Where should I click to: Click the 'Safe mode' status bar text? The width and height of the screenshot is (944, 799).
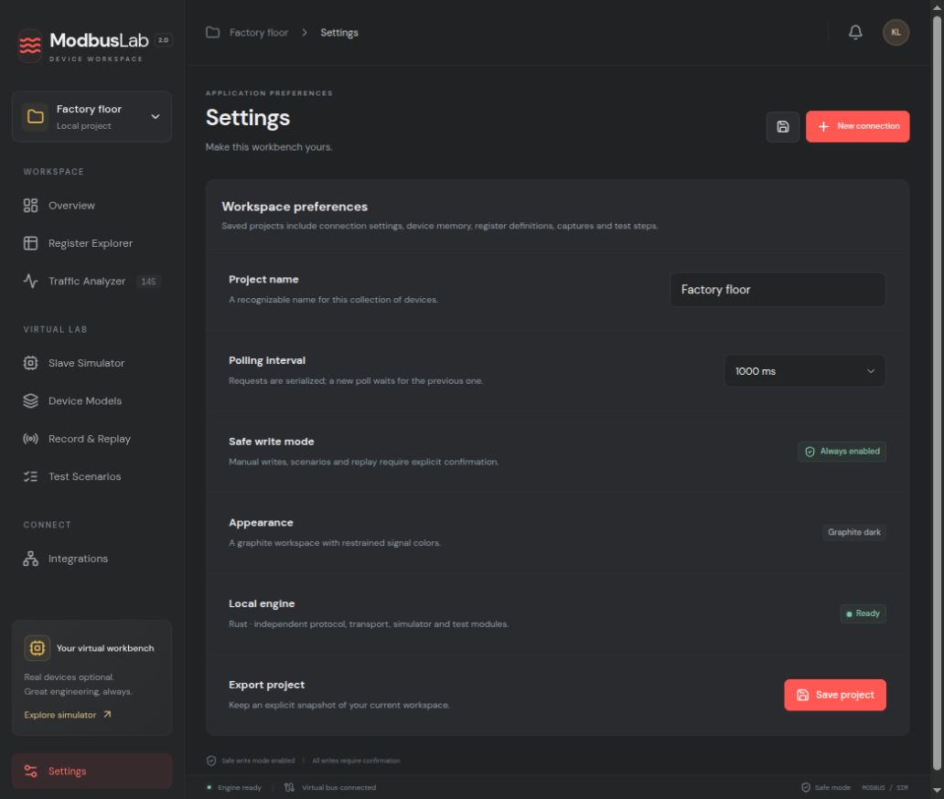[832, 787]
